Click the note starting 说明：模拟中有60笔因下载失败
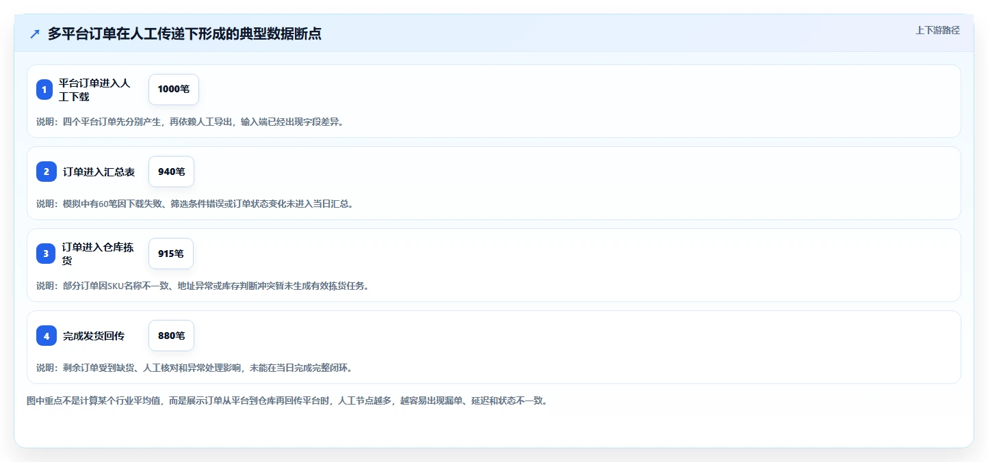The width and height of the screenshot is (988, 462). [195, 204]
